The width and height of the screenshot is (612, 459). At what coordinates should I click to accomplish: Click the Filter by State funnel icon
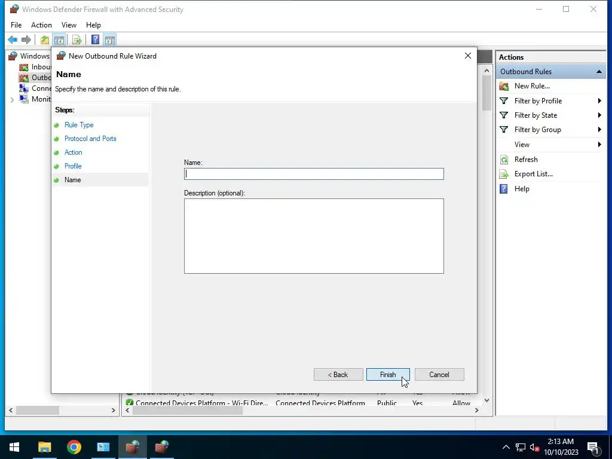point(504,115)
